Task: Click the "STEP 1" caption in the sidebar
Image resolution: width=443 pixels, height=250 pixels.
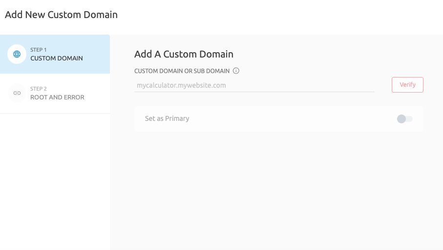Action: pos(39,50)
